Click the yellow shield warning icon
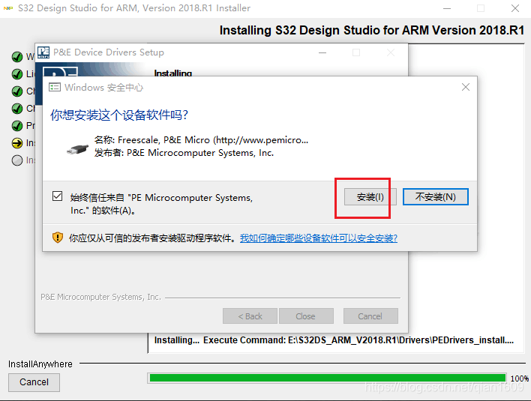The height and width of the screenshot is (401, 531). pos(58,238)
